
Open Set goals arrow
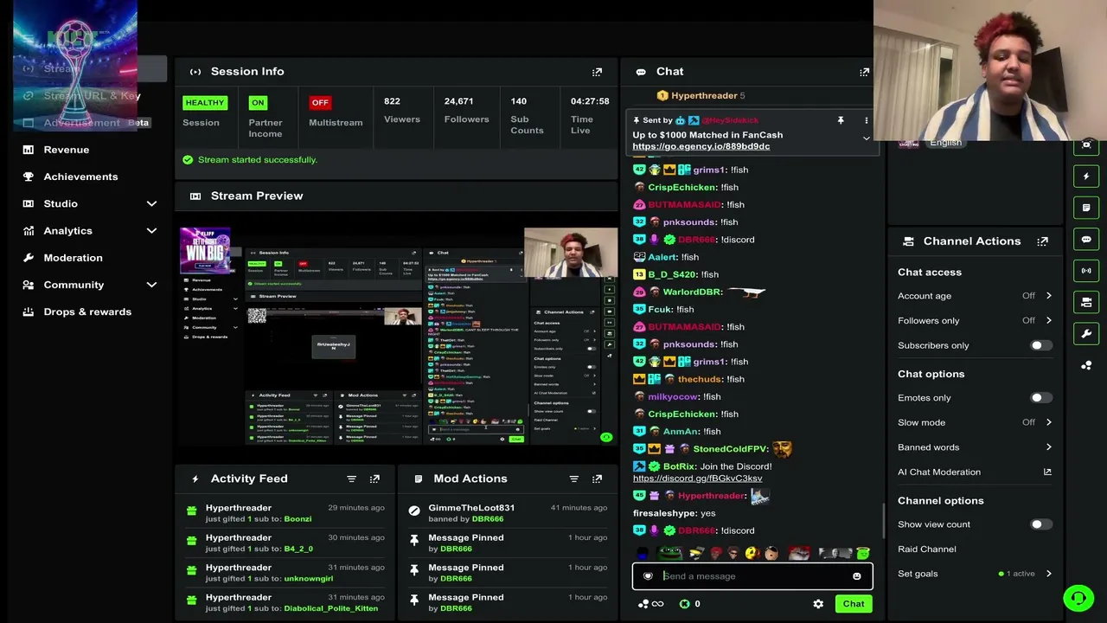(1048, 574)
